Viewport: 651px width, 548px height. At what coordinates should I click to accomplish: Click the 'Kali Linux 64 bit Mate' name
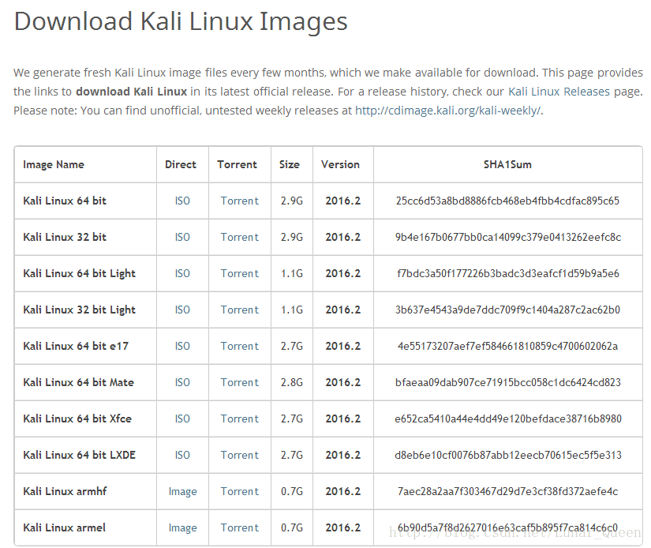(x=78, y=382)
